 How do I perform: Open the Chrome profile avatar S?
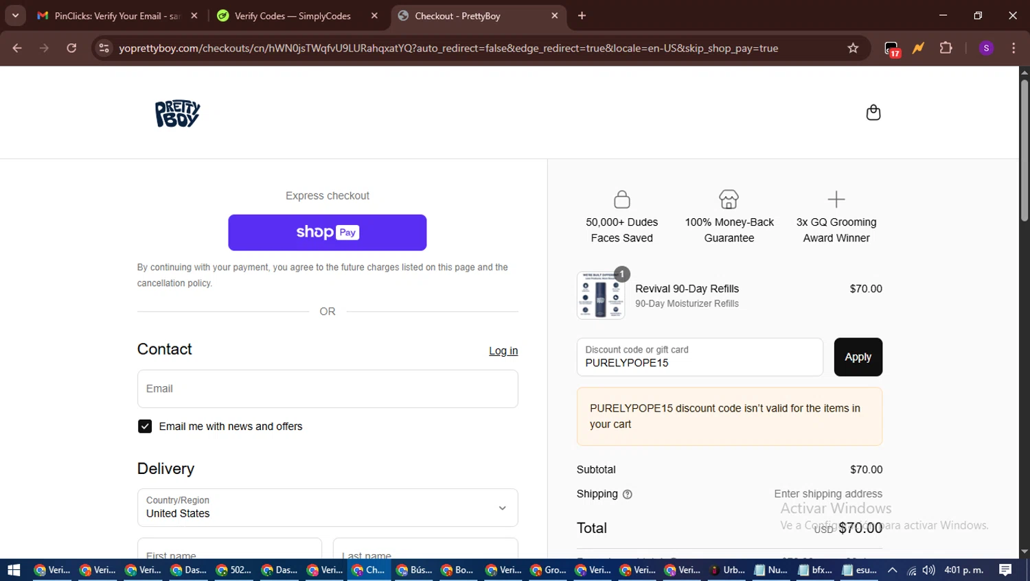tap(986, 48)
